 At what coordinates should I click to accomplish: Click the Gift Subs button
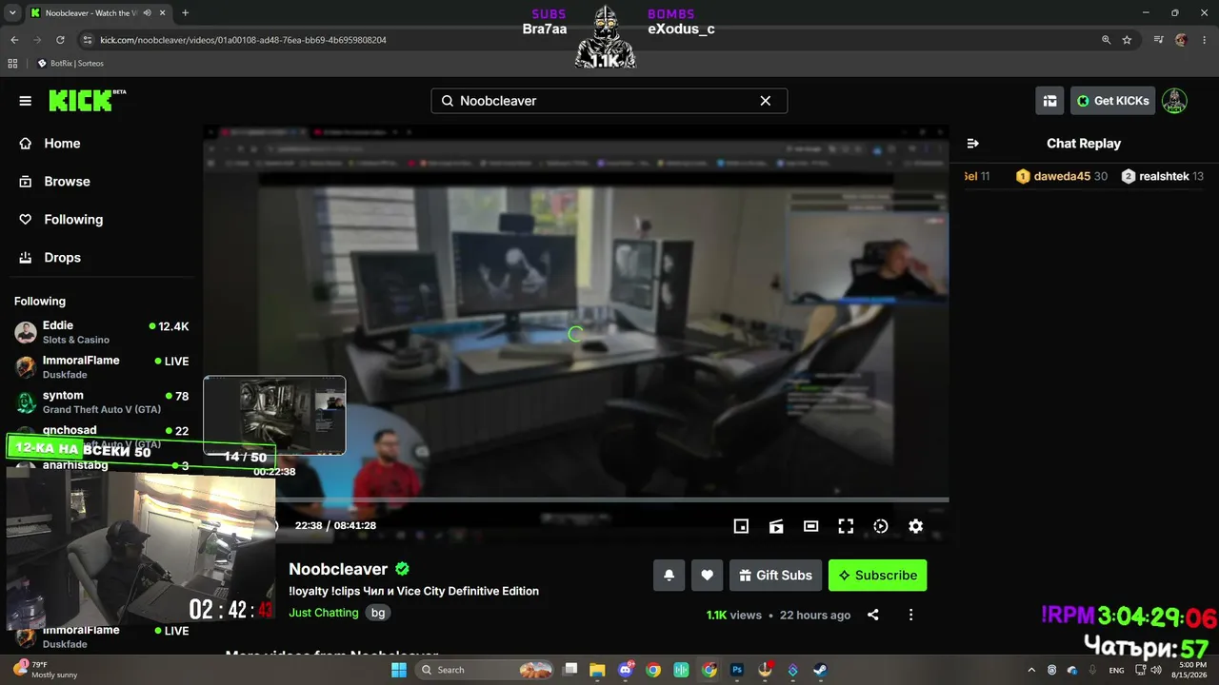pyautogui.click(x=776, y=576)
